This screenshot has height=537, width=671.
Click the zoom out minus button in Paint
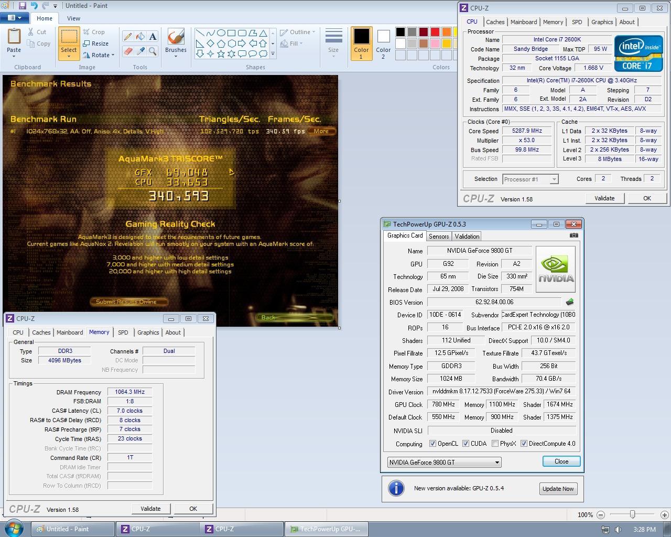601,515
